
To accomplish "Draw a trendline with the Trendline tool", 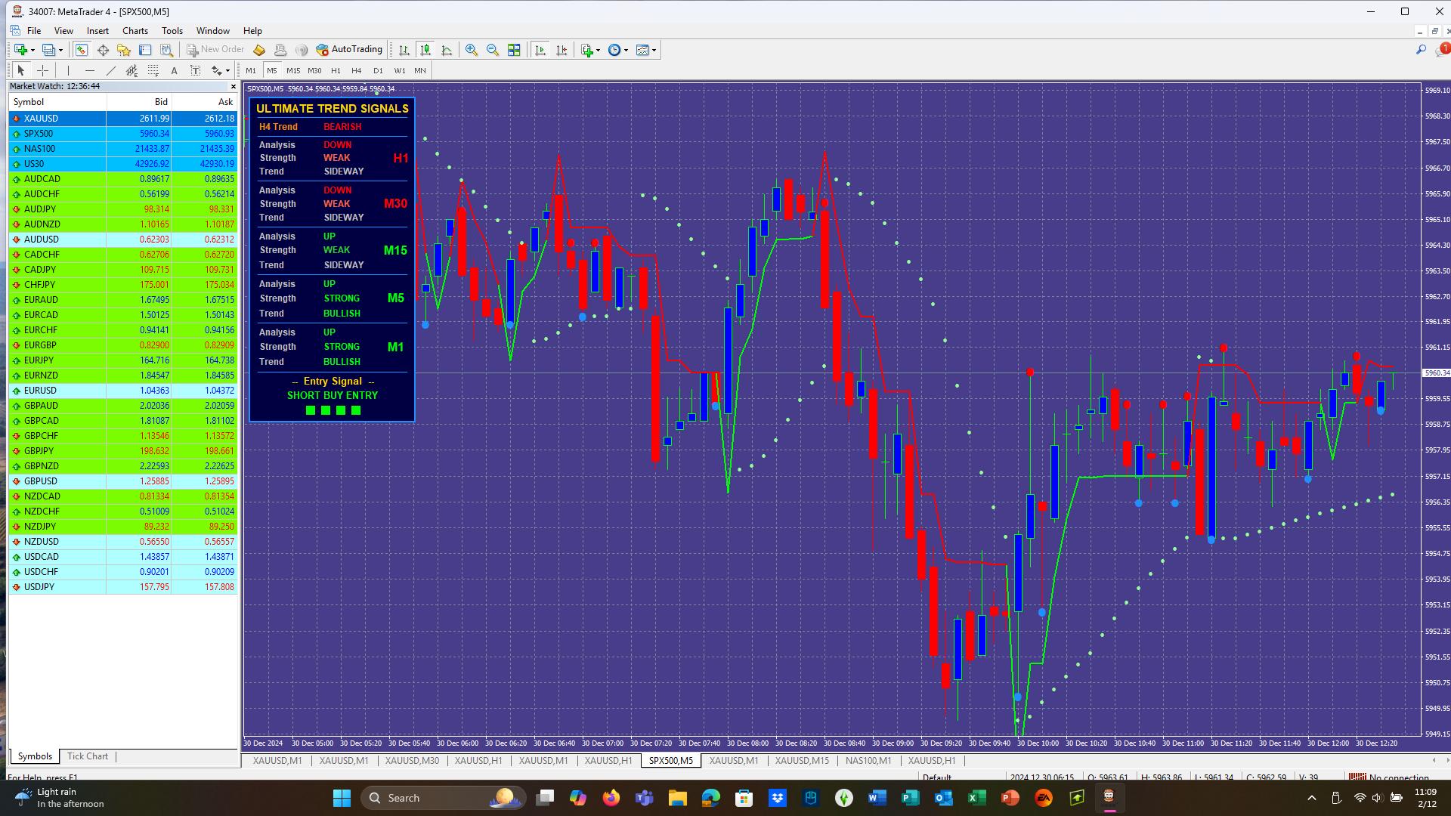I will point(111,70).
